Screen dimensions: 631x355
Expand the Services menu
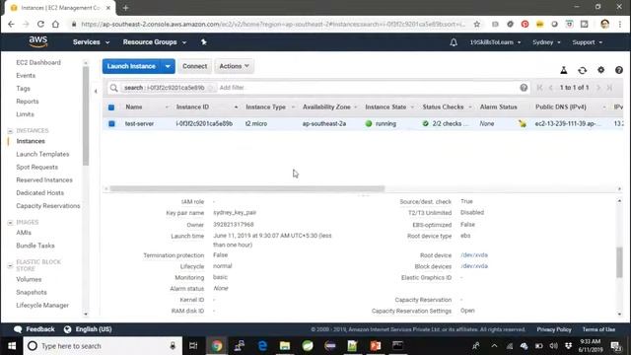(91, 42)
